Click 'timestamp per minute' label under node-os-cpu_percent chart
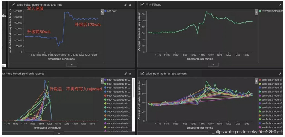The height and width of the screenshot is (137, 285). click(x=200, y=127)
